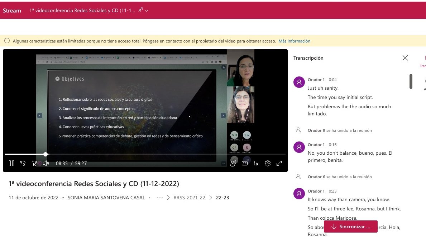Select transcript line 'Just uh sanity.'
The image size is (426, 239).
pos(323,88)
